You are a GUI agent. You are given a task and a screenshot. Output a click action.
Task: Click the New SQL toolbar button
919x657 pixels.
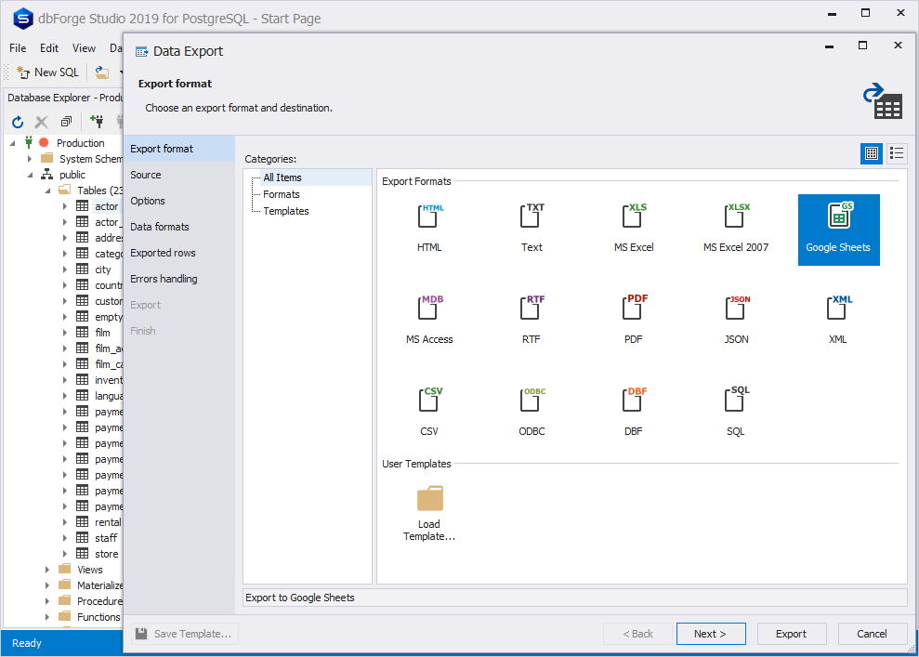pos(47,72)
